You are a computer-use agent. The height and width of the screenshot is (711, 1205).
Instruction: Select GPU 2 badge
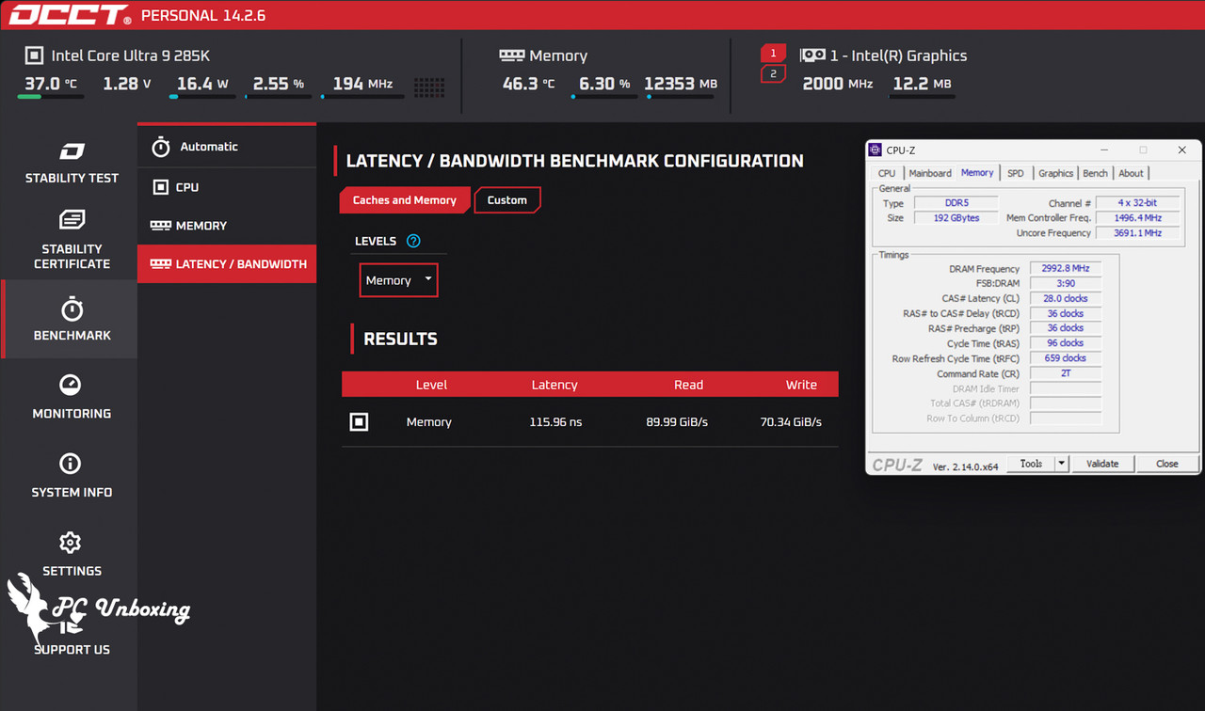click(773, 73)
